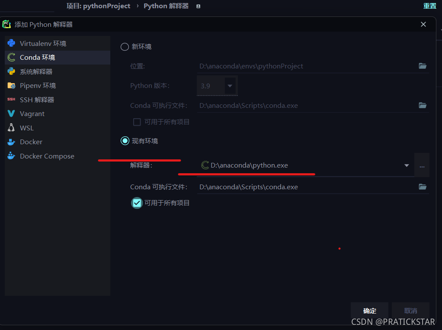
Task: Expand the 解释器 dropdown list
Action: coord(407,165)
